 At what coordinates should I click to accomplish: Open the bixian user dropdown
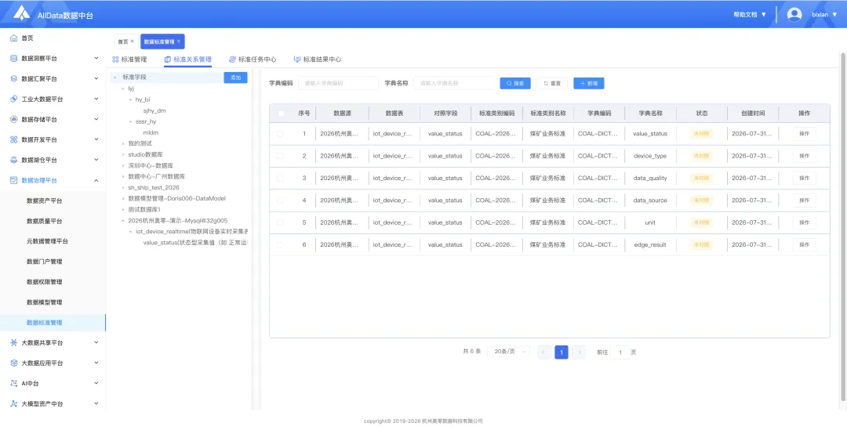pos(824,15)
